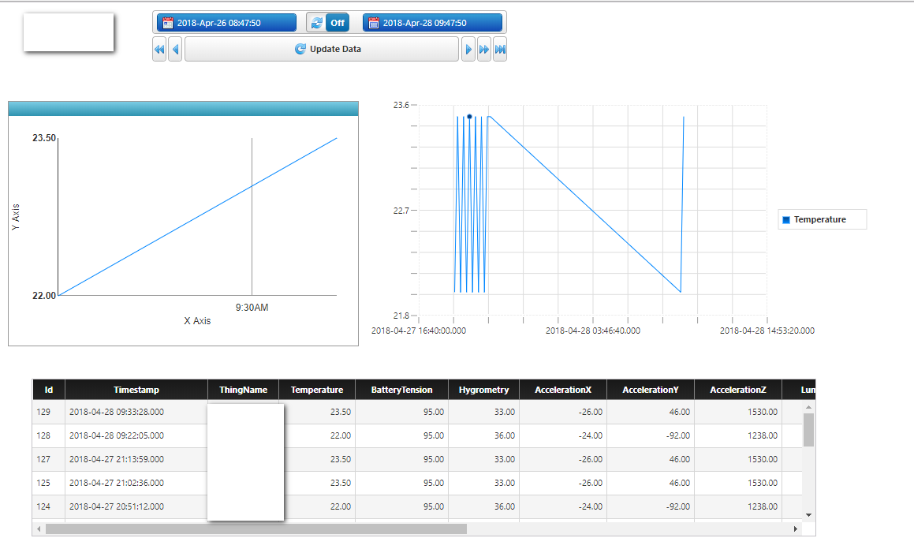Click Temperature value 22.00 in row 128
This screenshot has height=553, width=914.
click(x=341, y=435)
